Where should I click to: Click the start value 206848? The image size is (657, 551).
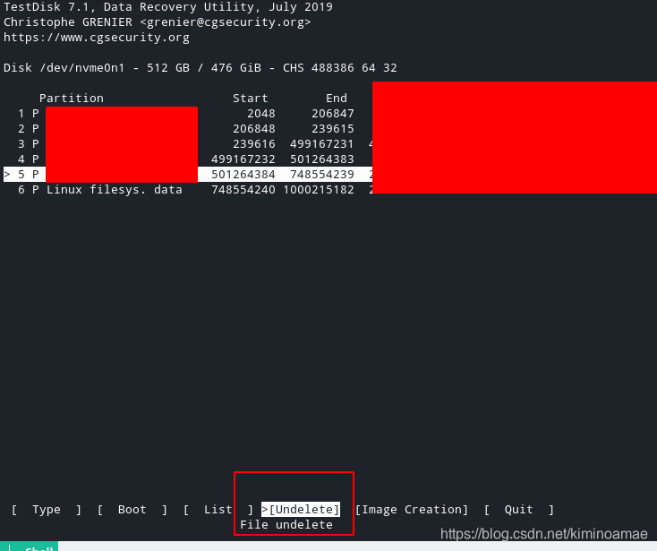pos(254,129)
